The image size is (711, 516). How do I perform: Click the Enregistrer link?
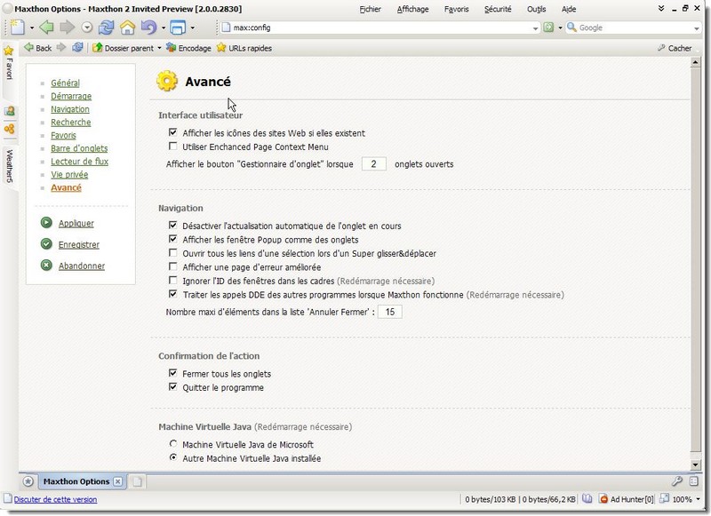point(78,244)
